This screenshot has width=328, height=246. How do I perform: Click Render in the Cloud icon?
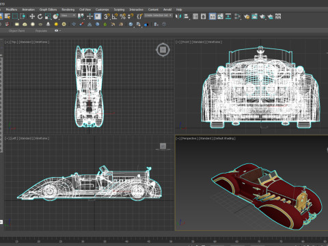point(270,16)
